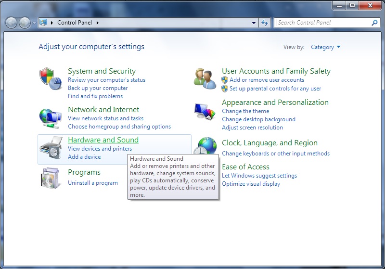Expand the arrow after Control Panel breadcrumb
385x269 pixels.
(97, 23)
